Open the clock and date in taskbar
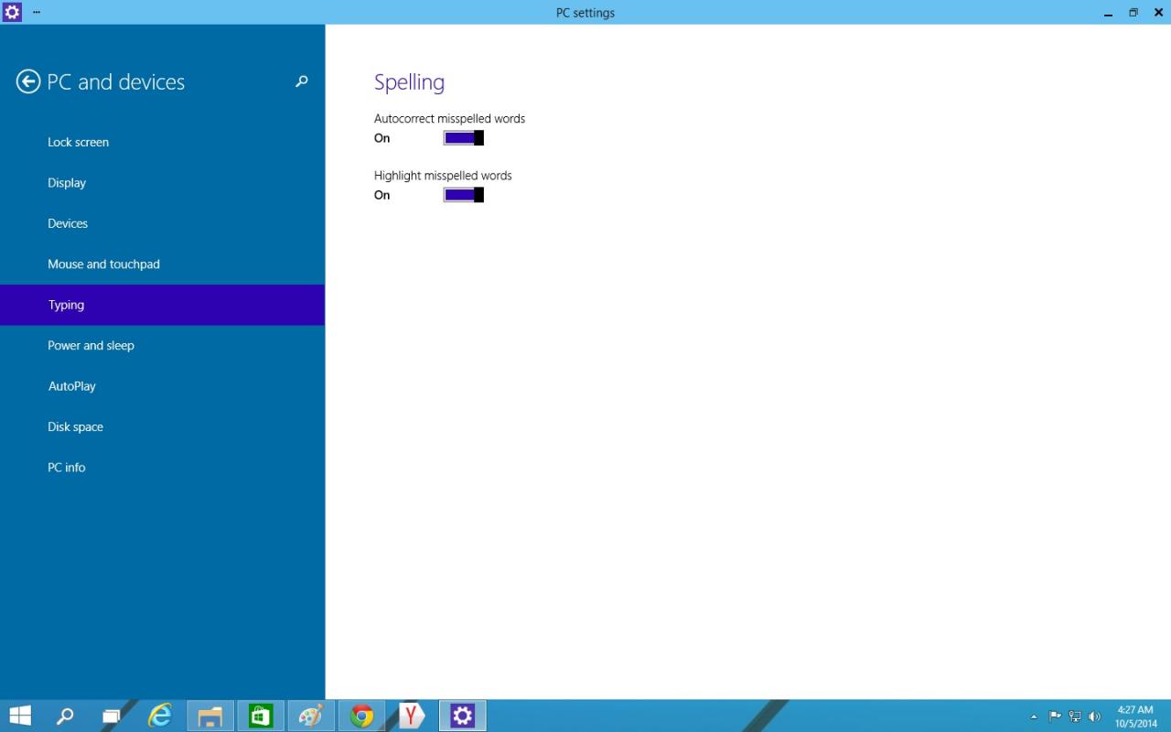Image resolution: width=1171 pixels, height=732 pixels. [1135, 716]
